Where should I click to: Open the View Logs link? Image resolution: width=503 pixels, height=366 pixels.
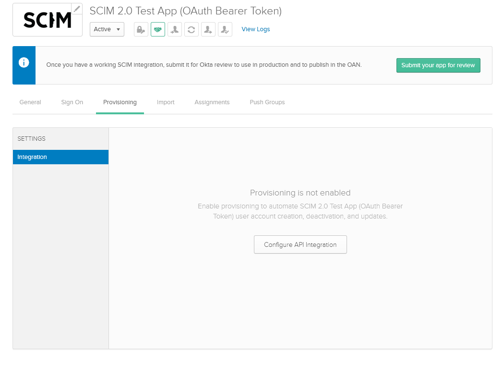[x=255, y=29]
